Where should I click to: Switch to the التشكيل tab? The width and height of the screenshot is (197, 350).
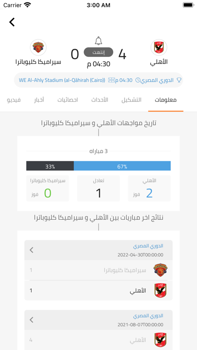click(131, 100)
